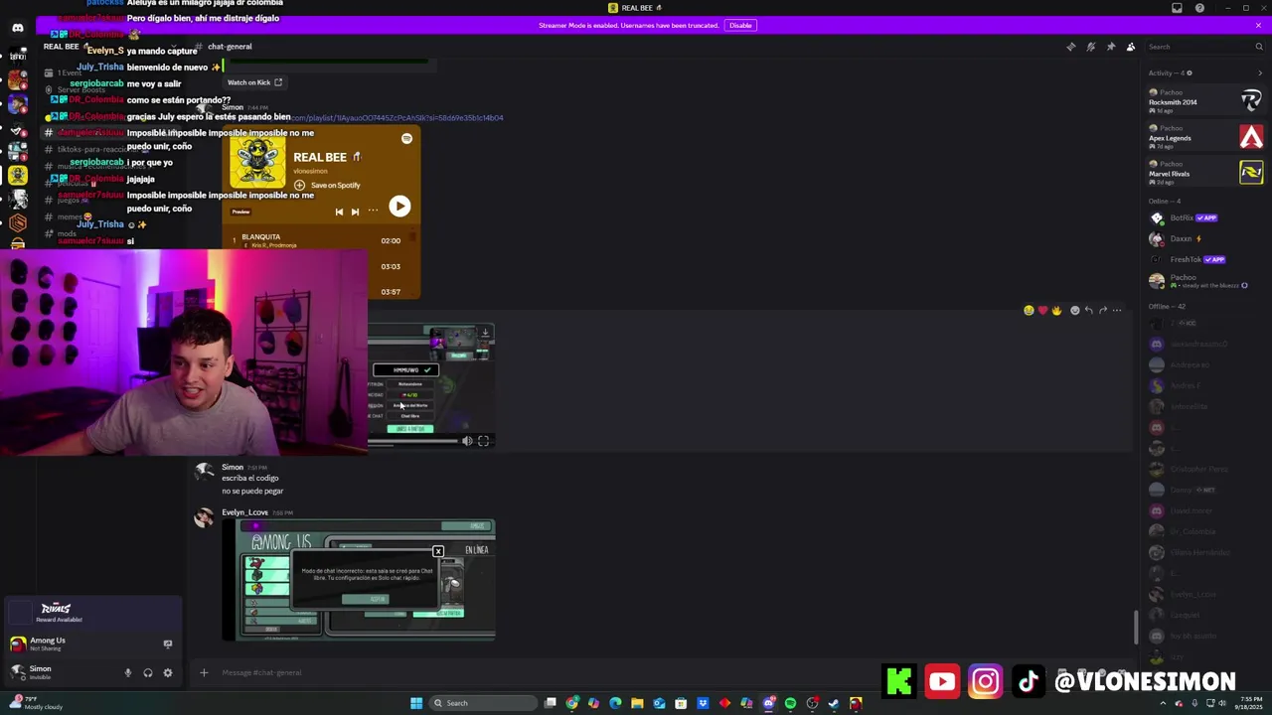Screen dimensions: 1272x715
Task: Click the plus attachment button in message bar
Action: (204, 672)
